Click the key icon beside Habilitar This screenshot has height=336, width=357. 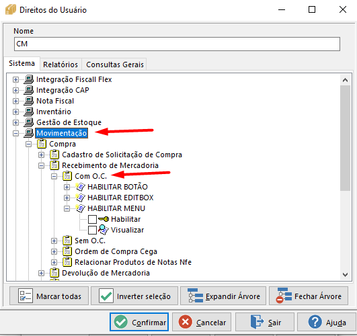pyautogui.click(x=104, y=219)
